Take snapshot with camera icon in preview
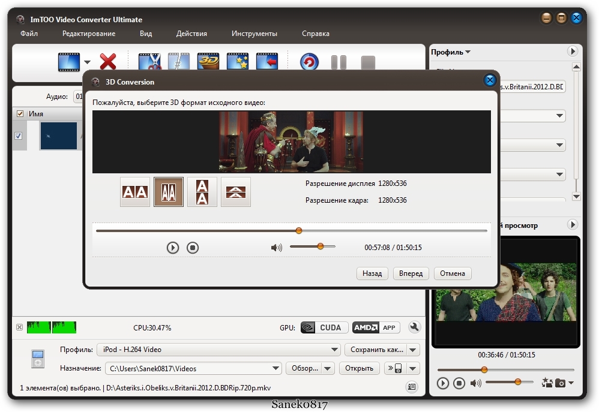599x412 pixels. coord(561,383)
